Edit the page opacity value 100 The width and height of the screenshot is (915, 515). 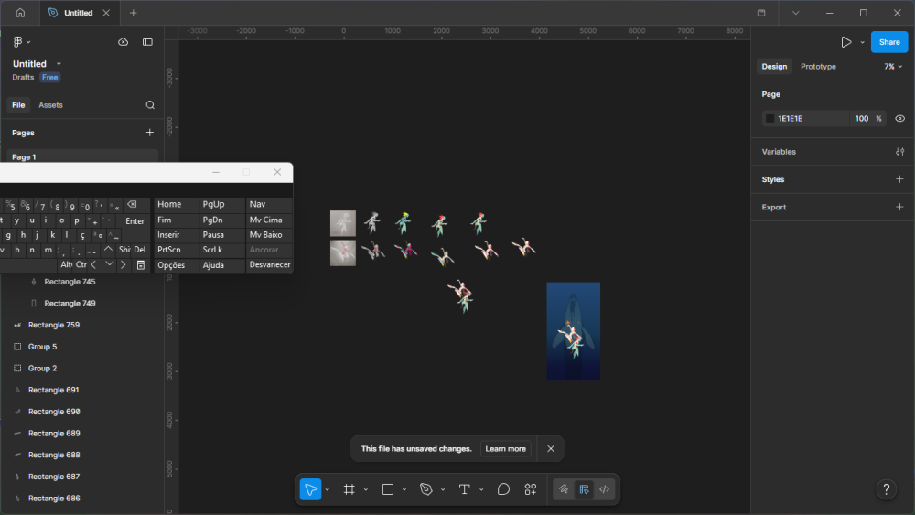(x=862, y=118)
